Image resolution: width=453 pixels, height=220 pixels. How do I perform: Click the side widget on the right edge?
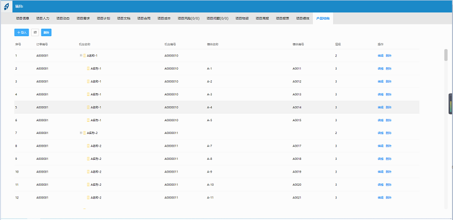(450, 104)
